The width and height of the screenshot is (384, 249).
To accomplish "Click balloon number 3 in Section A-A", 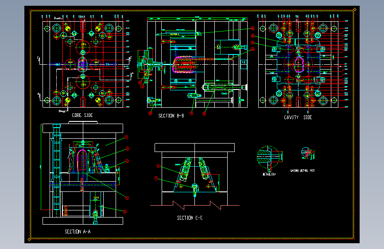I will tap(127, 161).
